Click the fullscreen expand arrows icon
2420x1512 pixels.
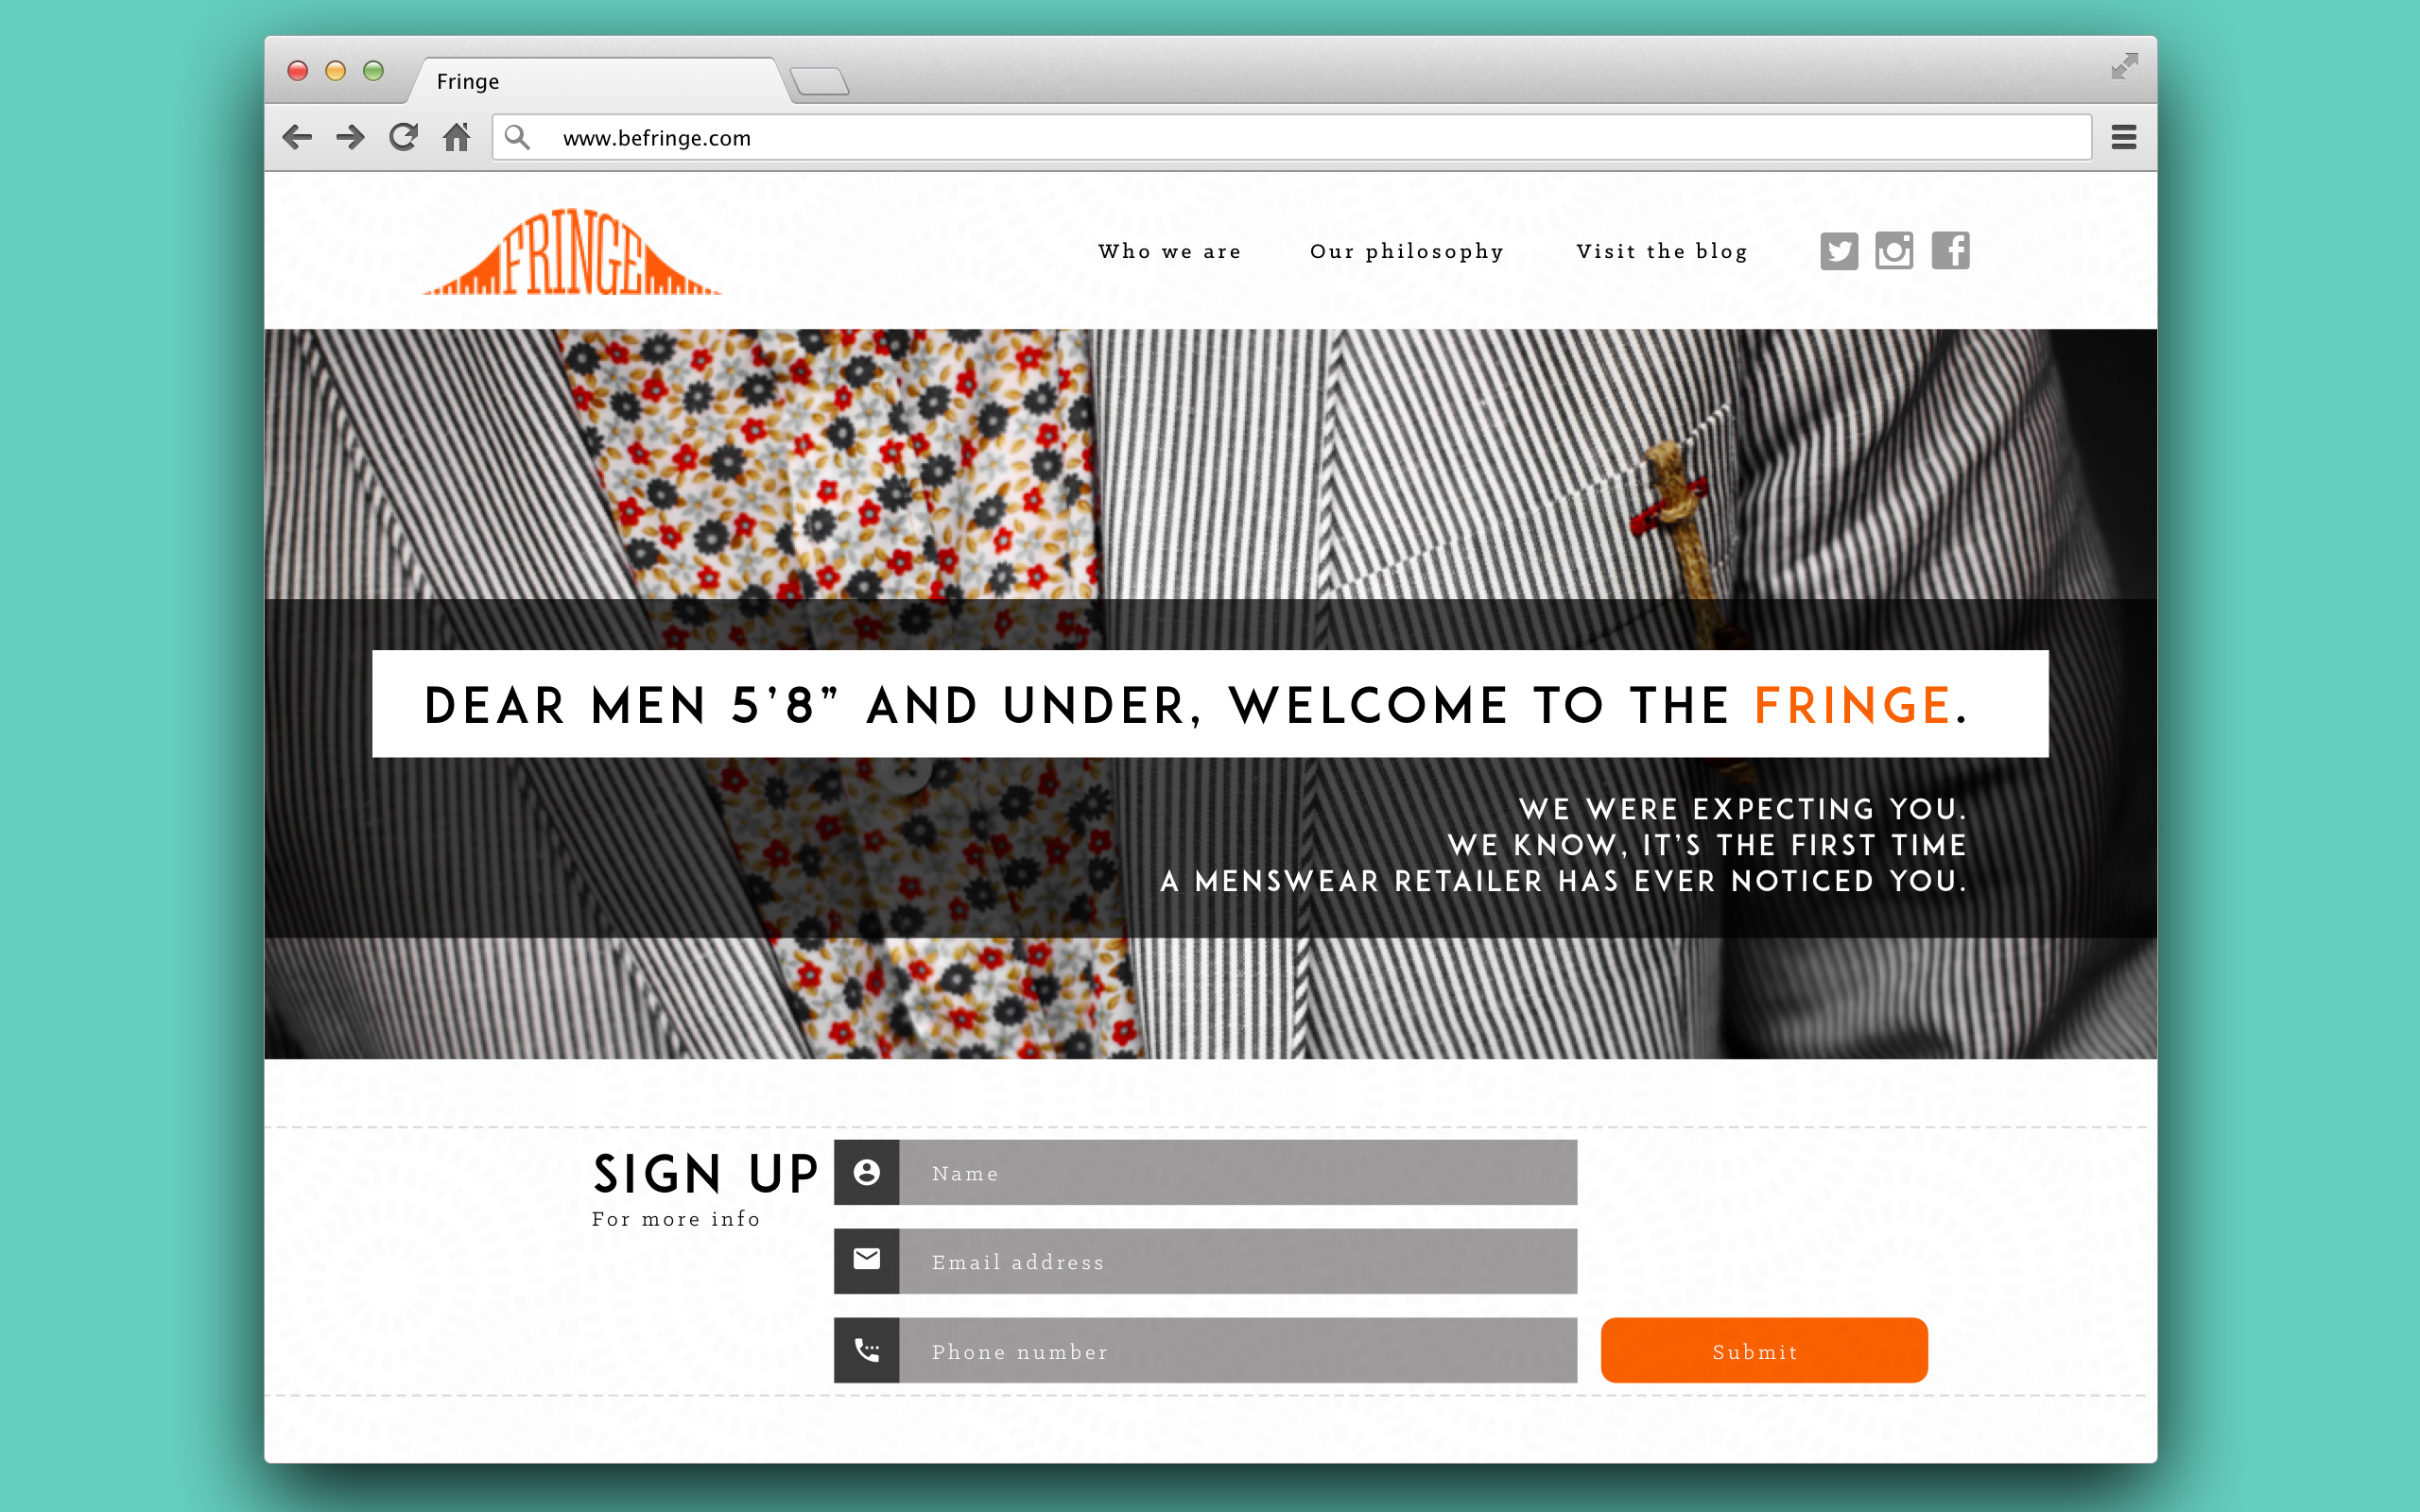pos(2124,66)
